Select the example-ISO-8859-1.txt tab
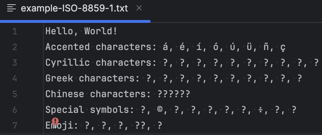Viewport: 322px width, 135px height. (x=74, y=8)
